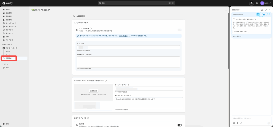Click the three-dot menu beside オンラインストア header
The width and height of the screenshot is (273, 127).
click(x=226, y=10)
